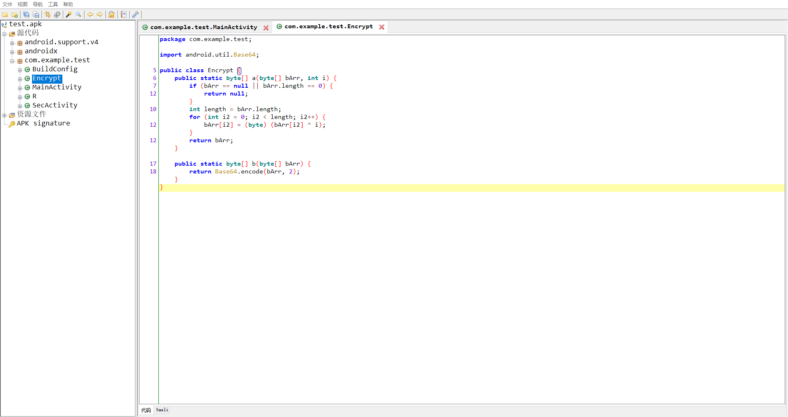
Task: Toggle flatten packages view button
Action: (57, 15)
